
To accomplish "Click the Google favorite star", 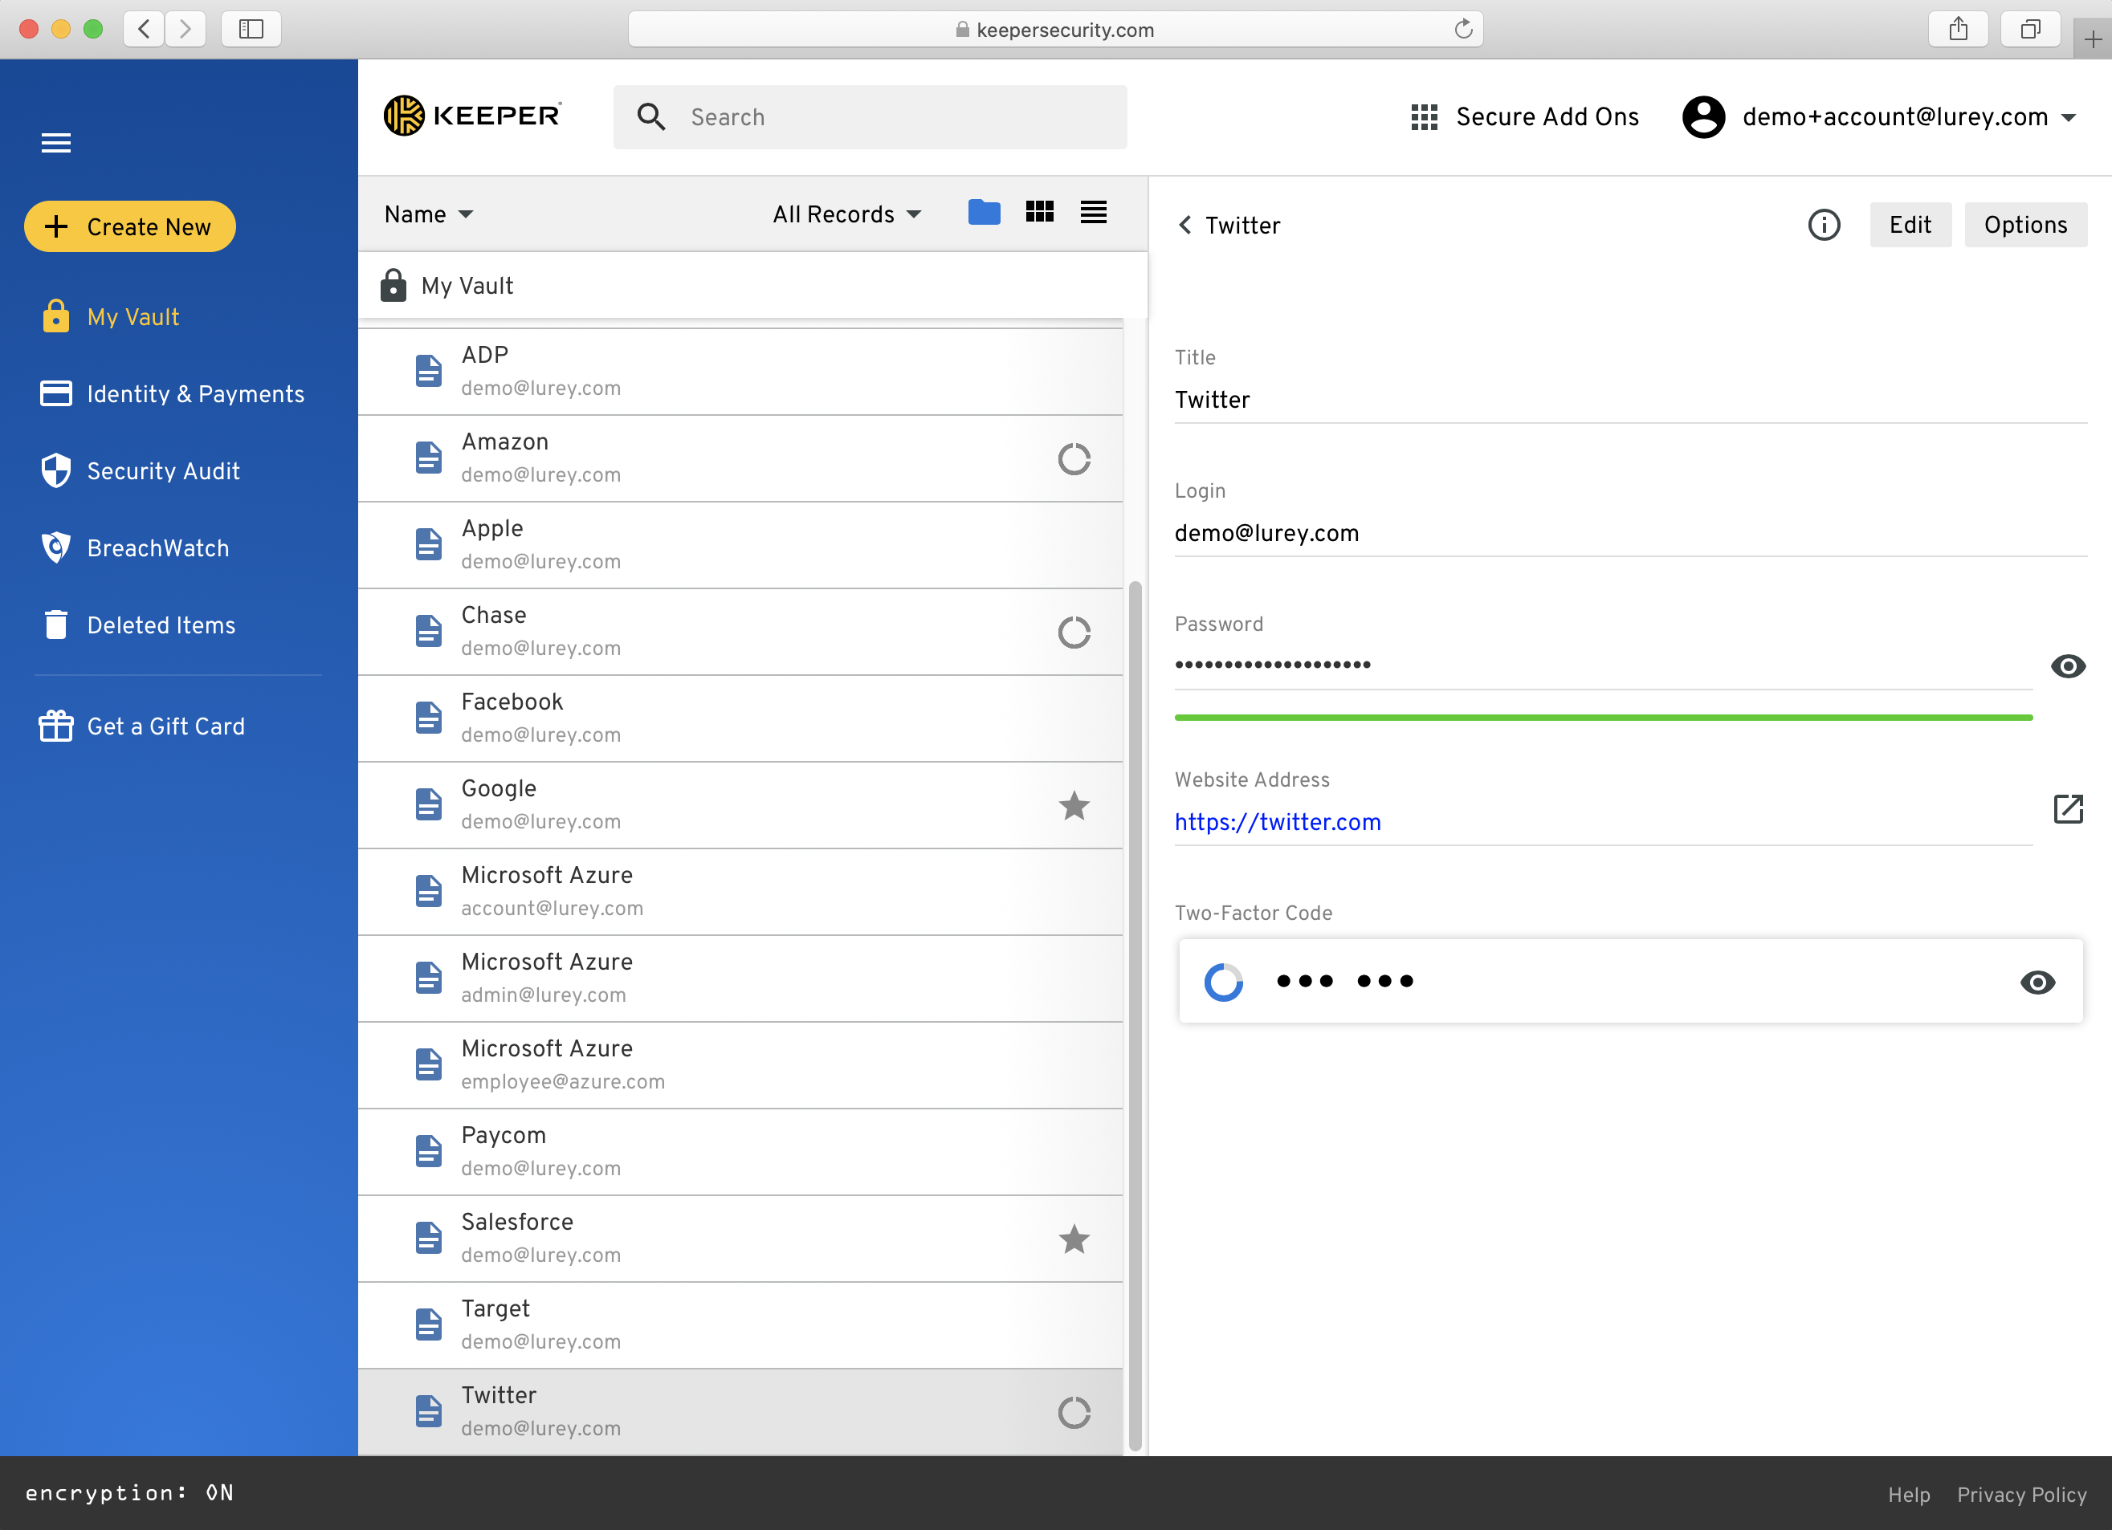I will pyautogui.click(x=1074, y=806).
